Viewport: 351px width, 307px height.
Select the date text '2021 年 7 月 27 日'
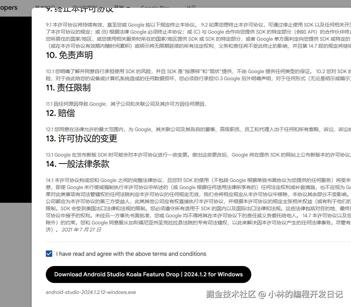(81, 230)
